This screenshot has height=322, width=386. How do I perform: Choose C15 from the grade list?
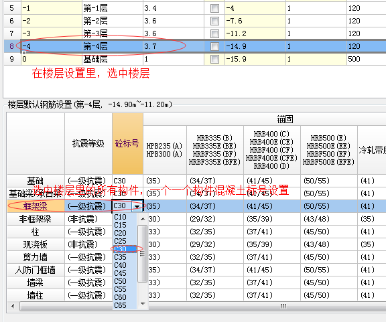click(125, 225)
